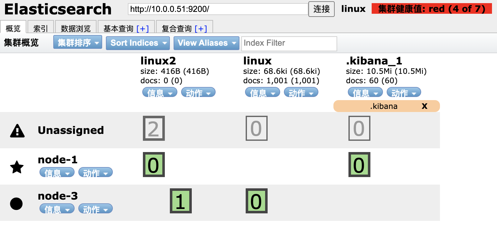The image size is (497, 229).
Task: Click the 'docs: 0 (0)' text
Action: point(161,81)
